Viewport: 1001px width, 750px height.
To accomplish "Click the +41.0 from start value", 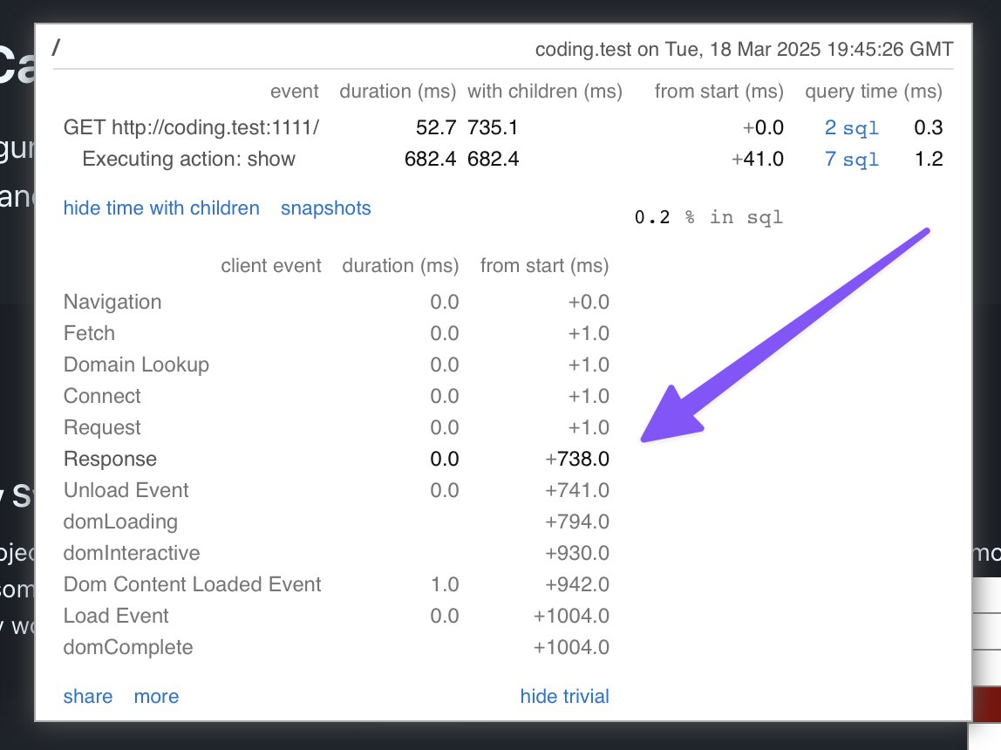I will click(757, 159).
